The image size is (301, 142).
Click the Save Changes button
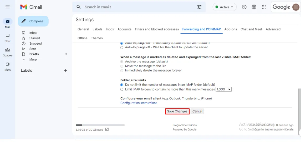tap(177, 111)
